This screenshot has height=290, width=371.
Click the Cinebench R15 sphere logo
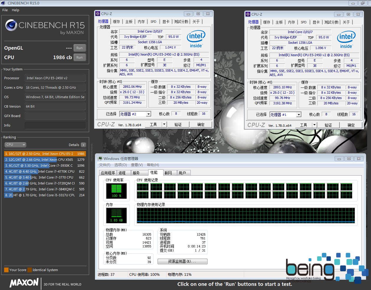[11, 25]
